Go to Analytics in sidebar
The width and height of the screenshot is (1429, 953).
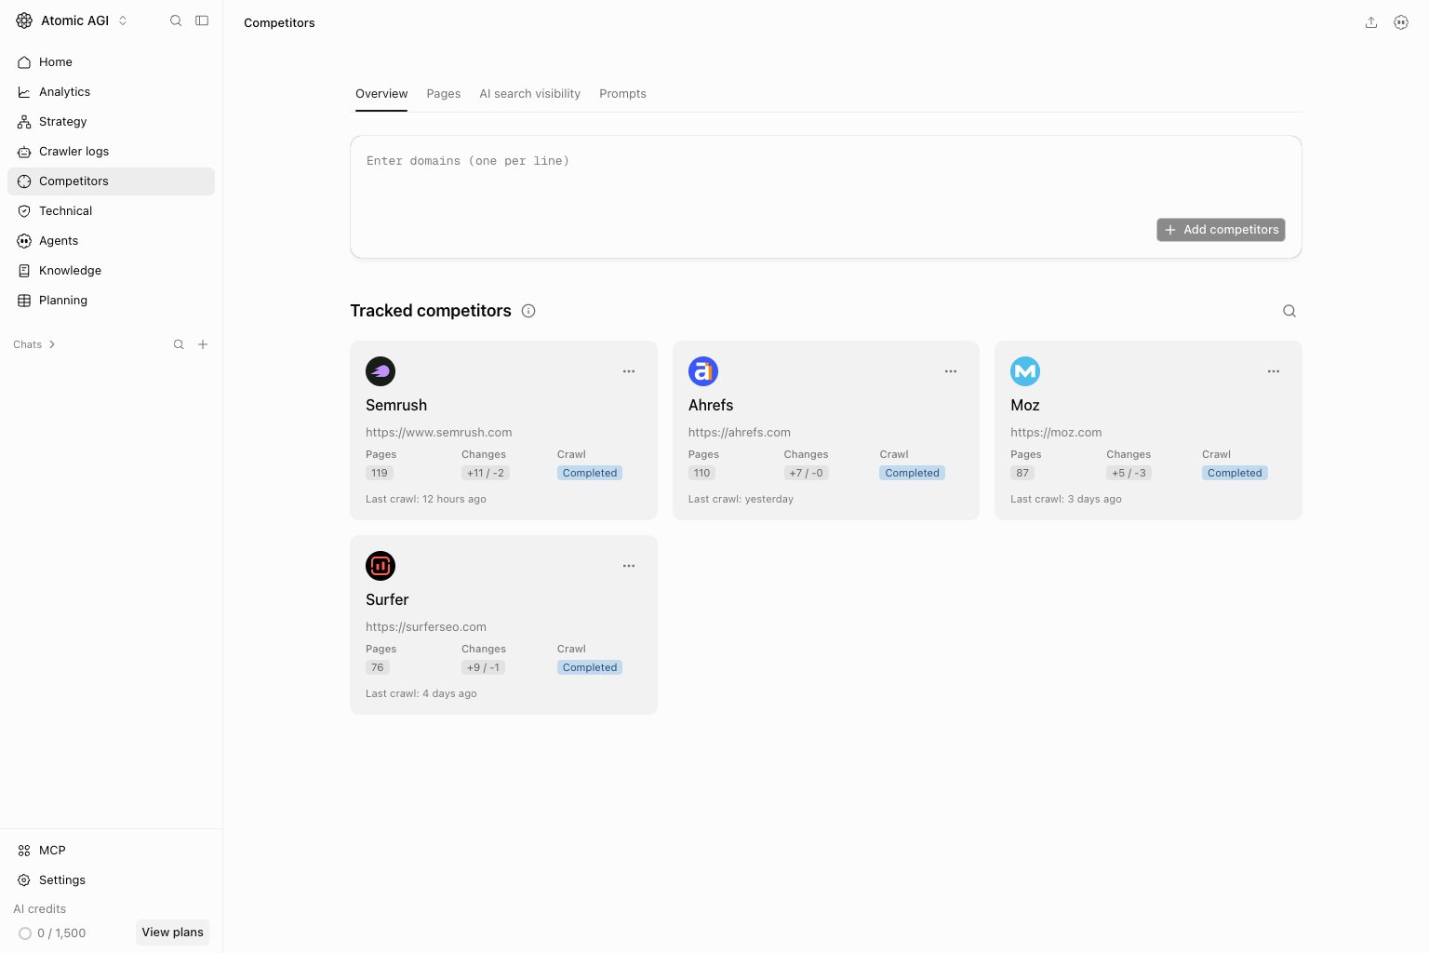point(111,92)
